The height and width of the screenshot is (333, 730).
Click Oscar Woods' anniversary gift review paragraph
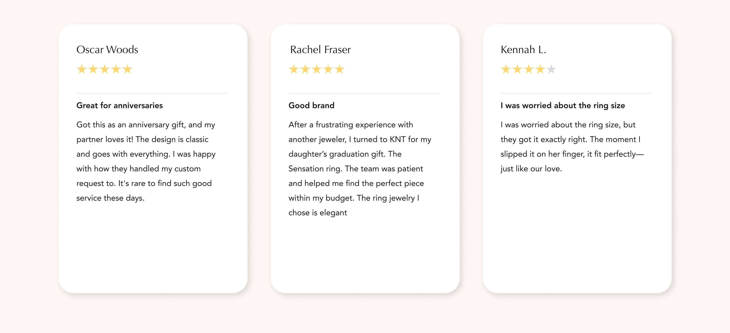[x=146, y=161]
